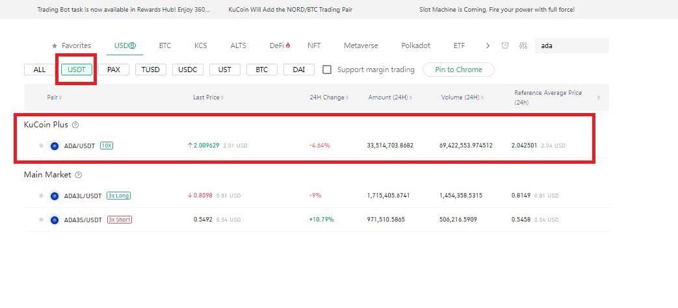Screen dimensions: 678x308
Task: Click the ADA/USDT 24H change -4.64%
Action: 320,146
